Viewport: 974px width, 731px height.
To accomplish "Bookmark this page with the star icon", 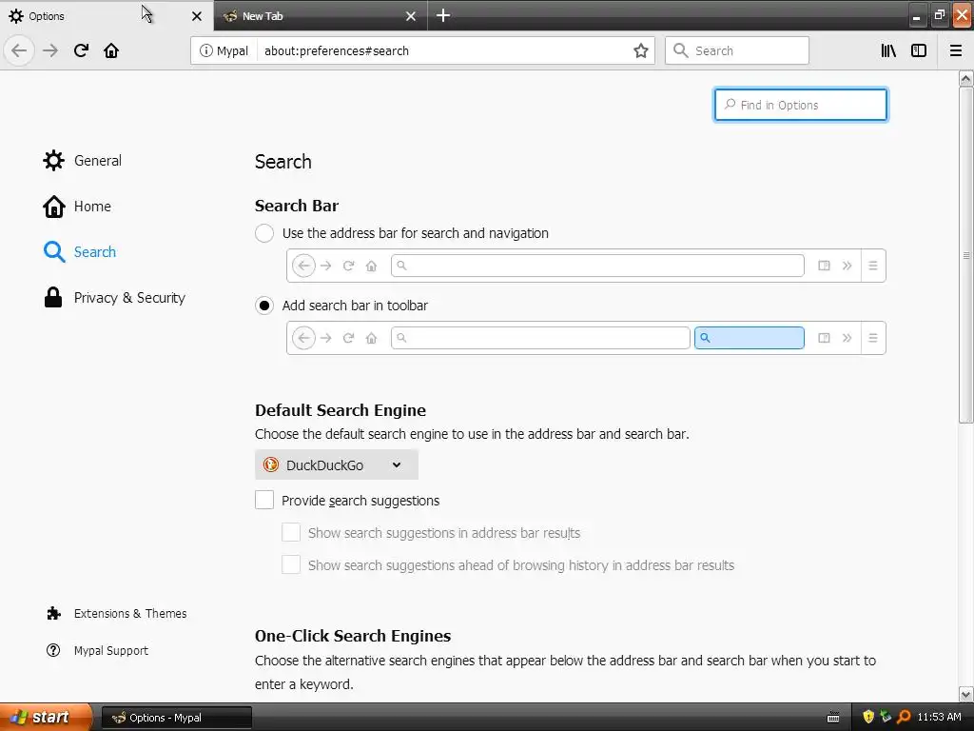I will [x=640, y=50].
